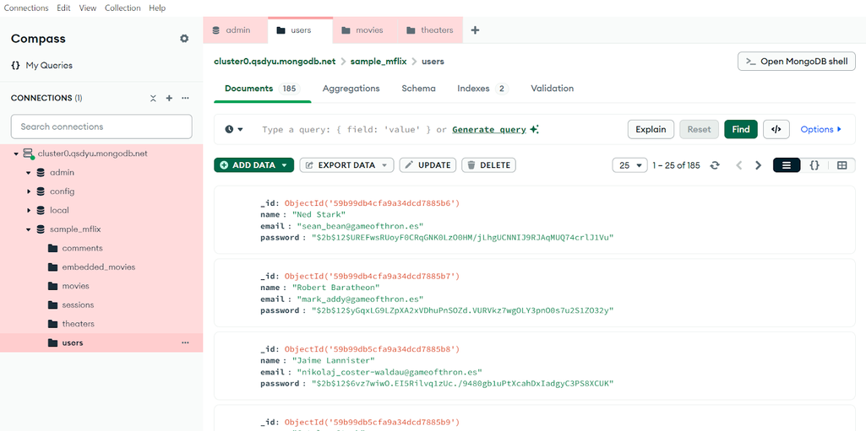The width and height of the screenshot is (866, 431).
Task: Switch to table view grid icon
Action: point(841,165)
